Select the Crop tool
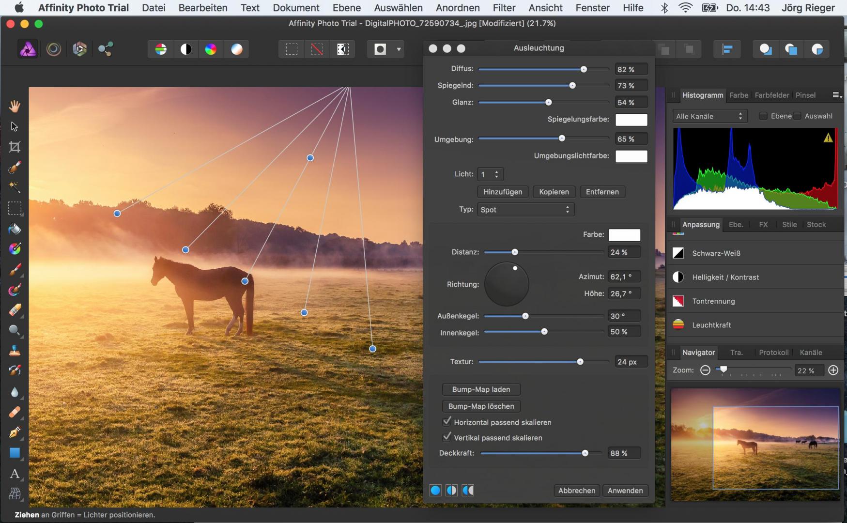Image resolution: width=847 pixels, height=523 pixels. (x=15, y=147)
